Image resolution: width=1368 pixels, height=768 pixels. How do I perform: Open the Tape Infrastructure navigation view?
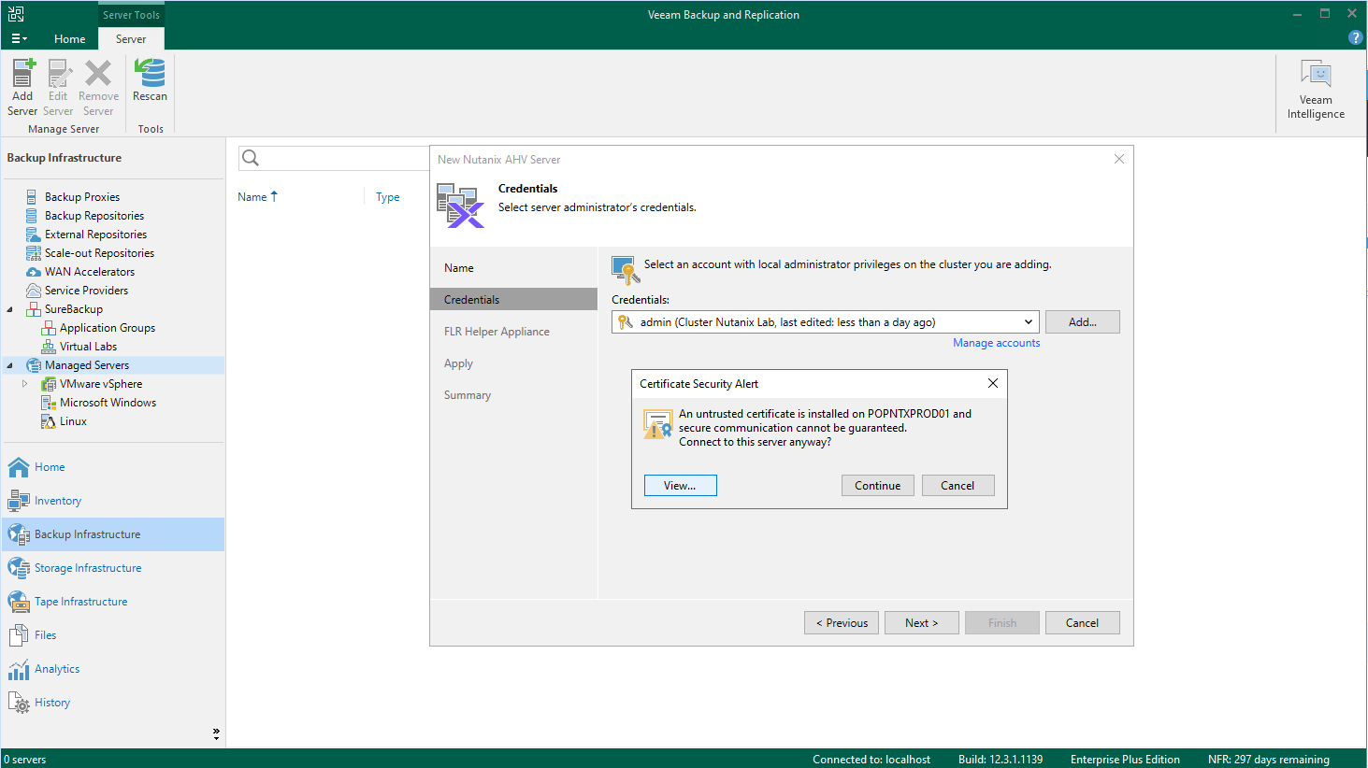(112, 602)
